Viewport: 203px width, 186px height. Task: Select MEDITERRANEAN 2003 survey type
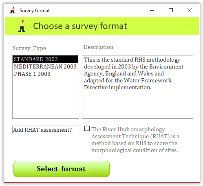pos(46,66)
